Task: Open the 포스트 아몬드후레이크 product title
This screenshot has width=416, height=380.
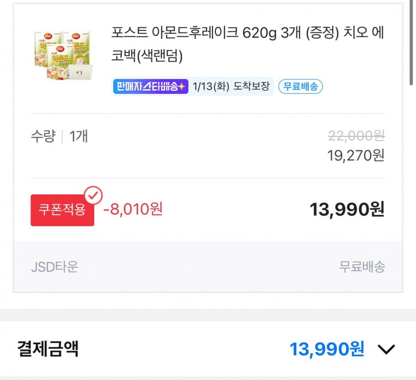Action: [x=248, y=44]
